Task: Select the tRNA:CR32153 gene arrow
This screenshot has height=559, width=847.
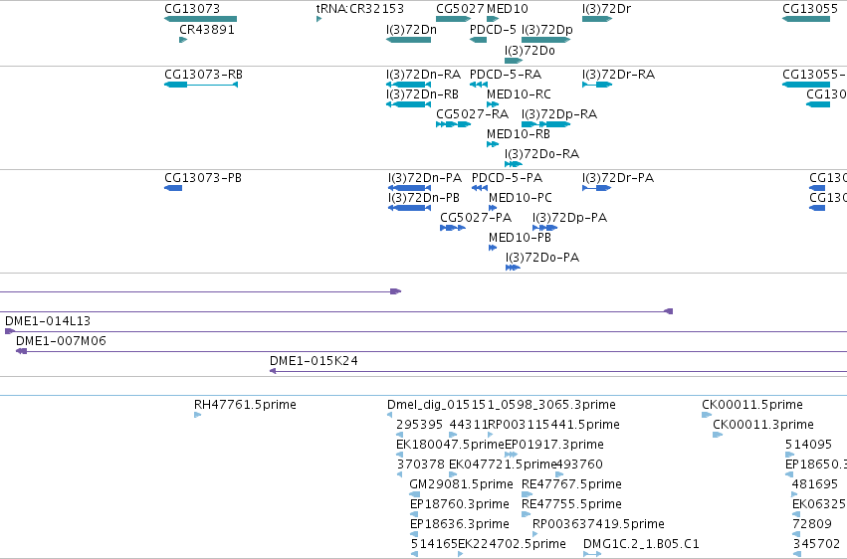Action: click(x=318, y=19)
